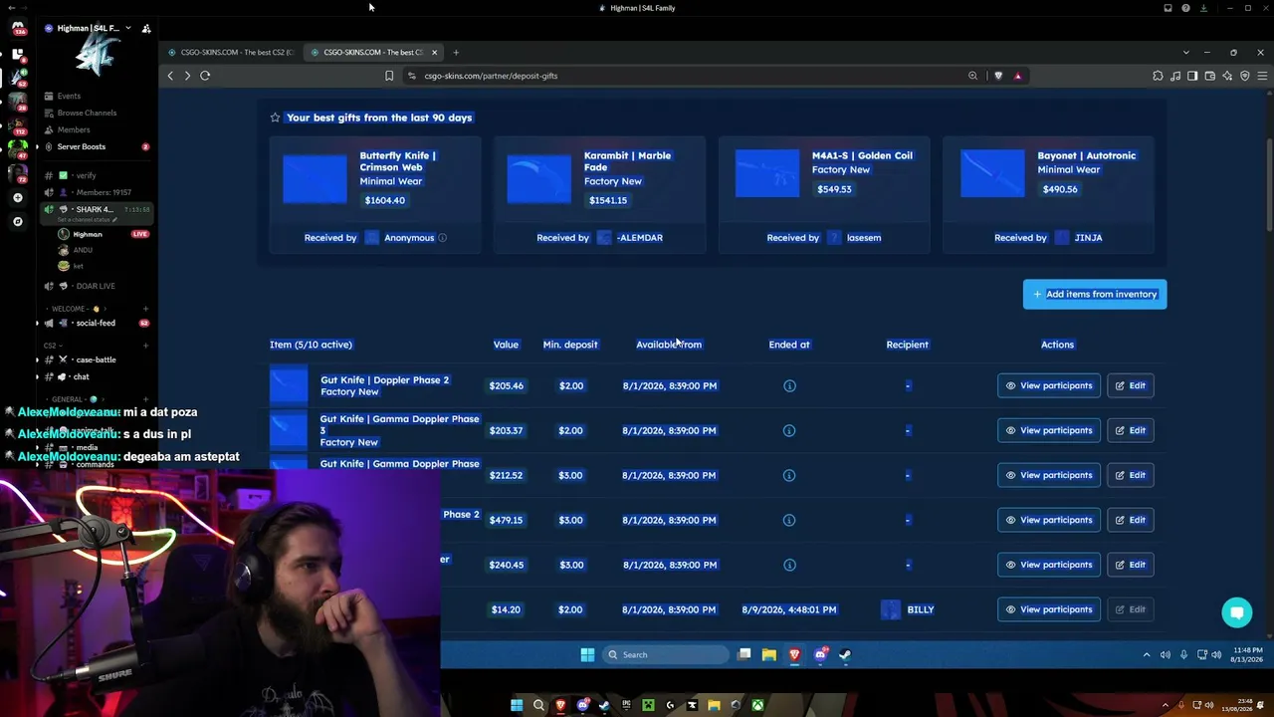This screenshot has width=1274, height=717.
Task: Reload the csgo-skins page
Action: [205, 76]
